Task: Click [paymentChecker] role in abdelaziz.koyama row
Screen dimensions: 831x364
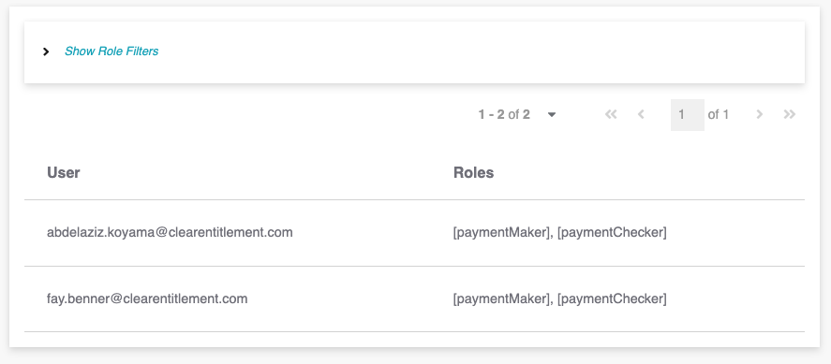Action: click(612, 232)
